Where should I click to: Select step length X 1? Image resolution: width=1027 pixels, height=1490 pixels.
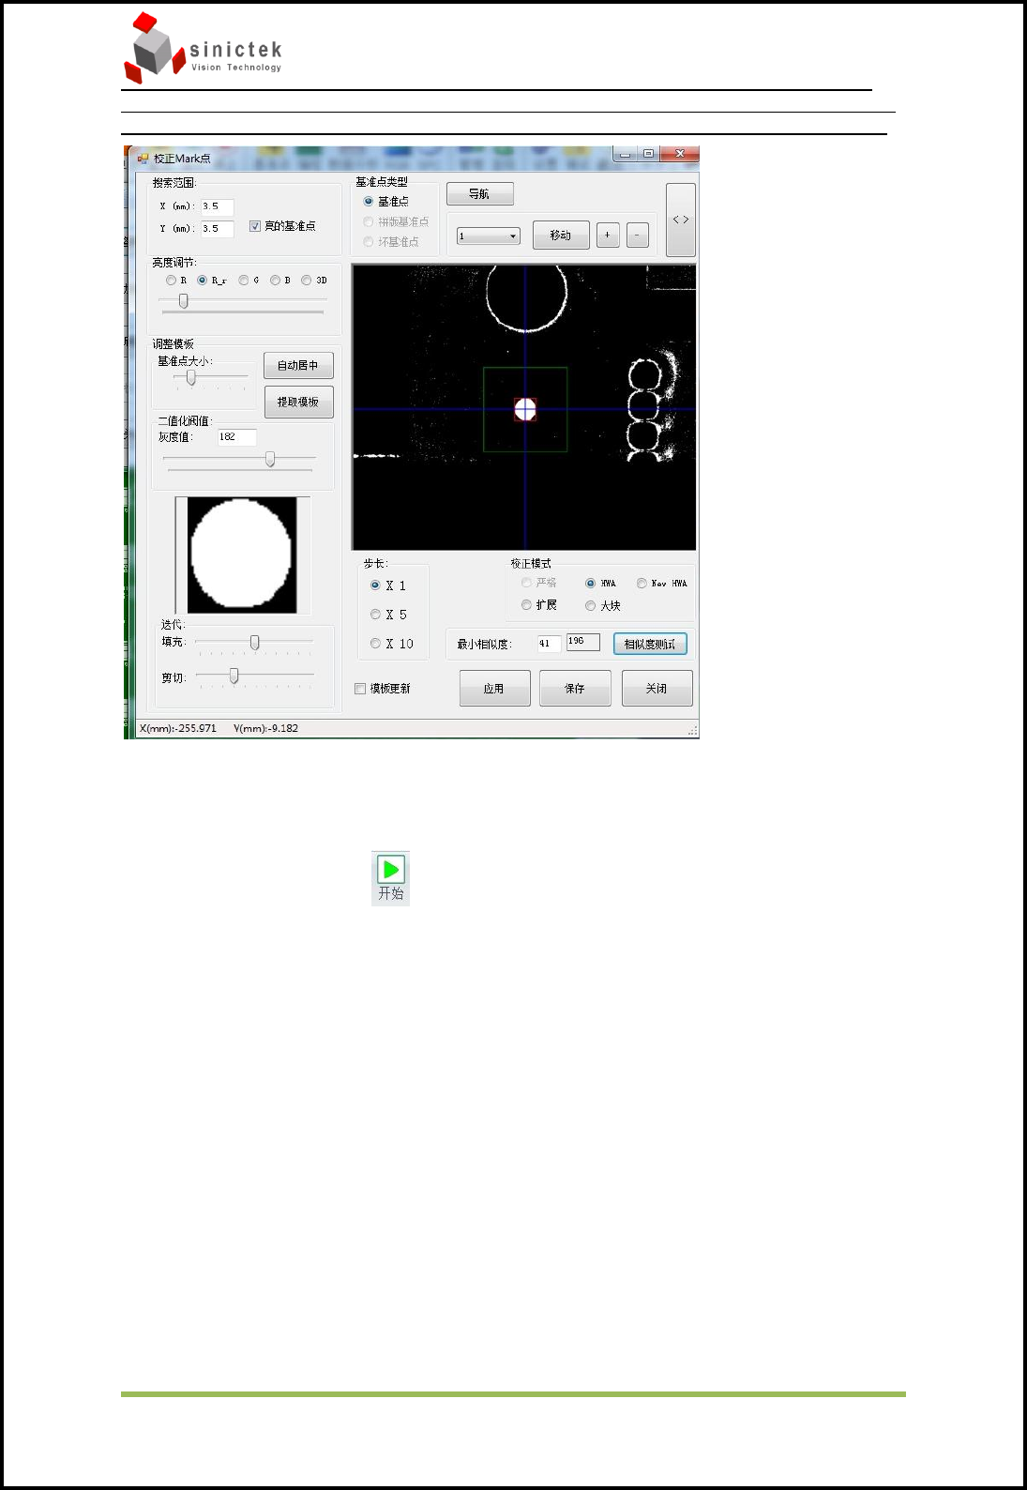(x=375, y=585)
